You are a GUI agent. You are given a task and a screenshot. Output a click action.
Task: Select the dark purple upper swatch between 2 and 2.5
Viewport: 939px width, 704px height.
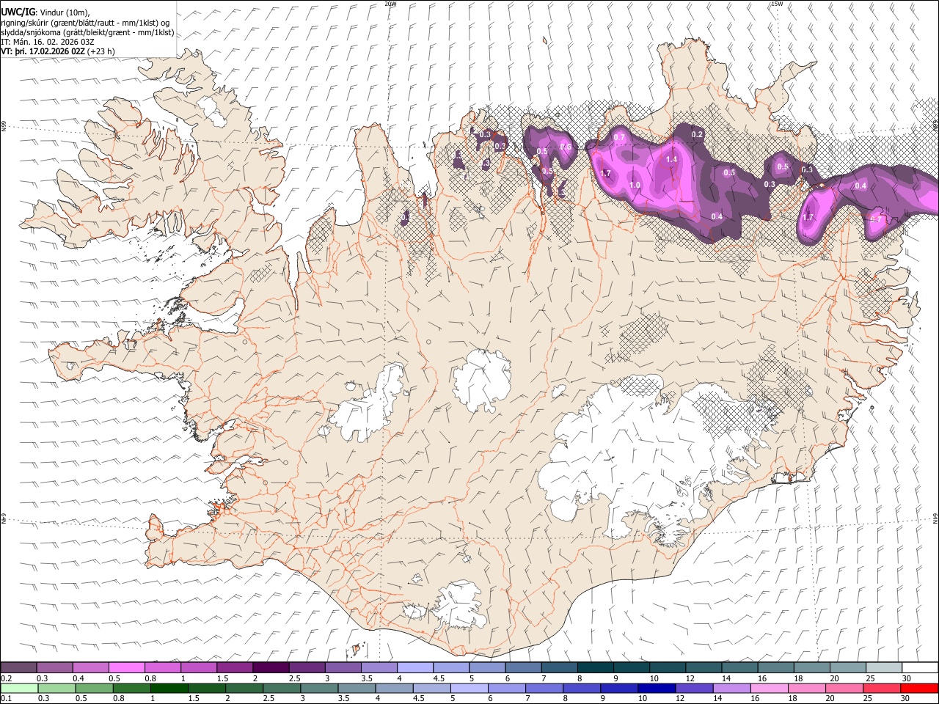pos(270,667)
